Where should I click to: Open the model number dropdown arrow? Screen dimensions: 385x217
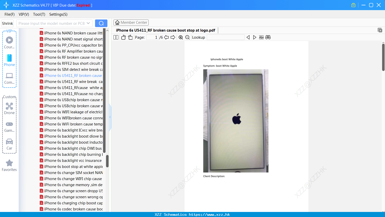click(88, 23)
